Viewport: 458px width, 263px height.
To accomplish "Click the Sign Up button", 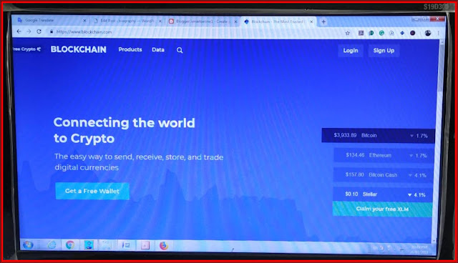I will coord(384,51).
